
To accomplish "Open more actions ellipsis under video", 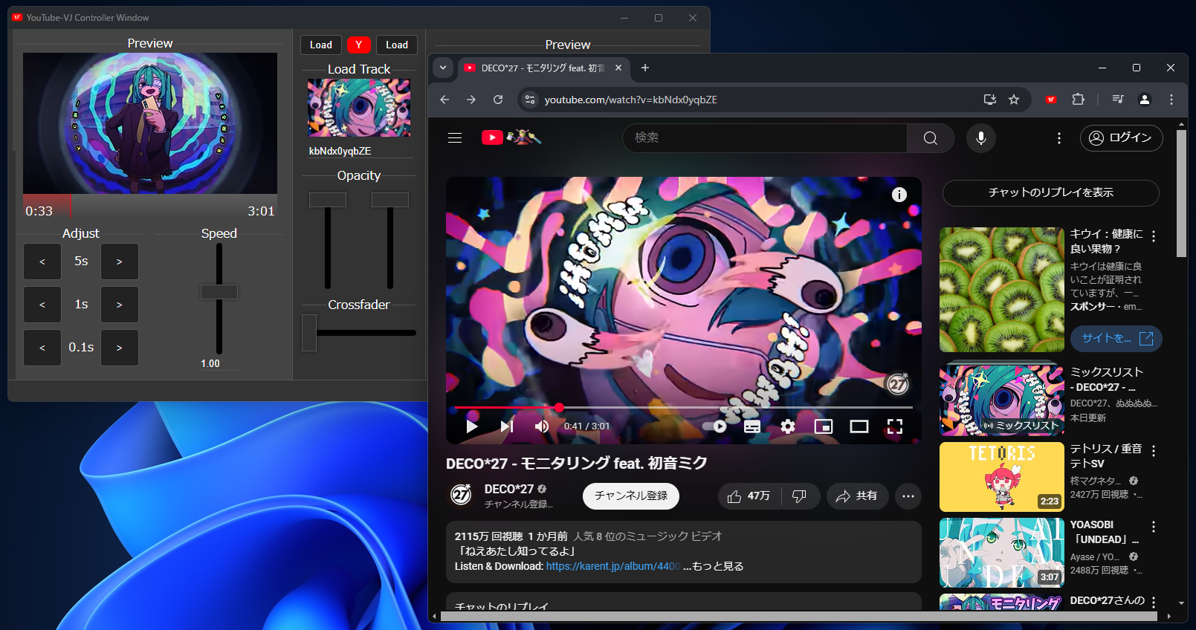I will (x=908, y=496).
